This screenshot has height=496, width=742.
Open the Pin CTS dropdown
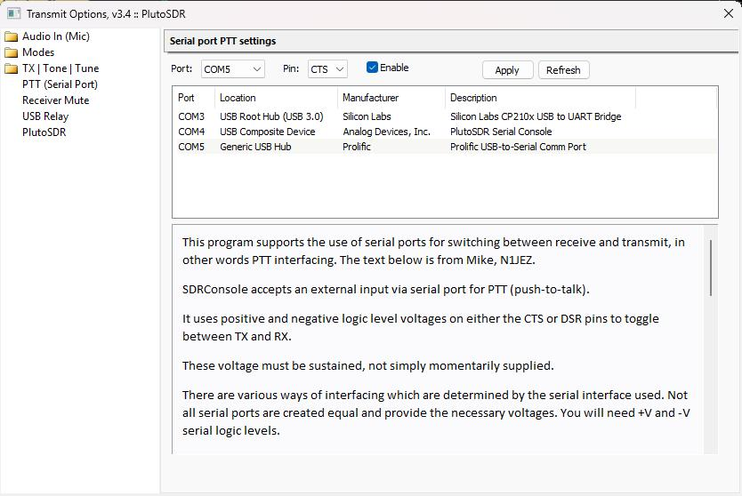[x=327, y=69]
